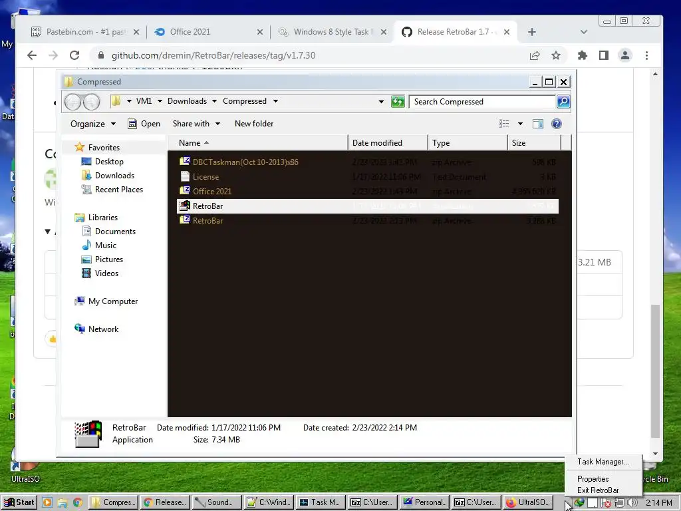The height and width of the screenshot is (511, 681).
Task: Reload the GitHub page
Action: tap(74, 55)
